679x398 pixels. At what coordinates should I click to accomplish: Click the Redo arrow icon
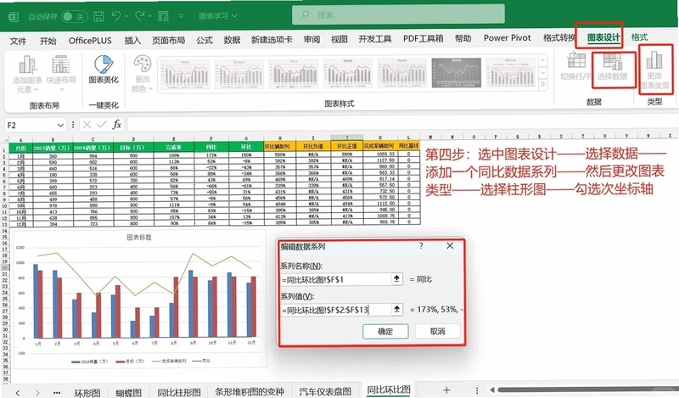[x=139, y=16]
